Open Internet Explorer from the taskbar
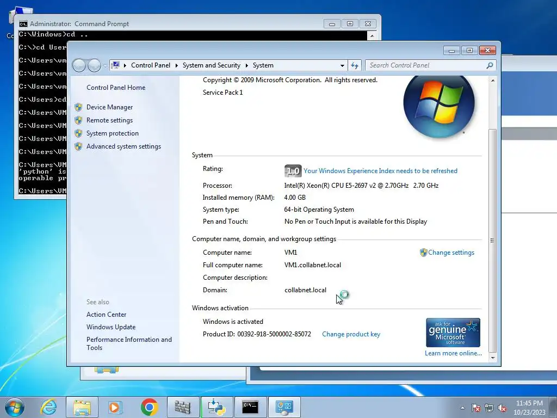The width and height of the screenshot is (557, 418). (x=48, y=407)
